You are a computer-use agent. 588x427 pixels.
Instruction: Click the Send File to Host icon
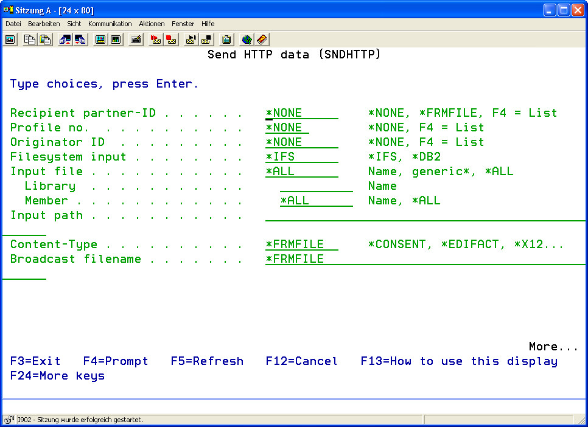point(65,40)
